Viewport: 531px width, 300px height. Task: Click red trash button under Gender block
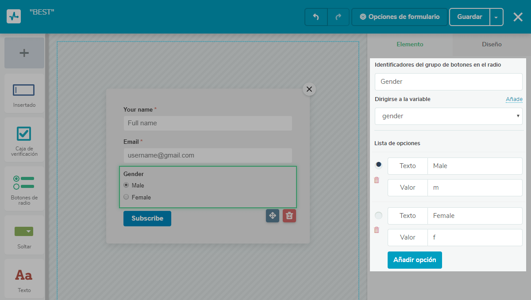point(289,216)
